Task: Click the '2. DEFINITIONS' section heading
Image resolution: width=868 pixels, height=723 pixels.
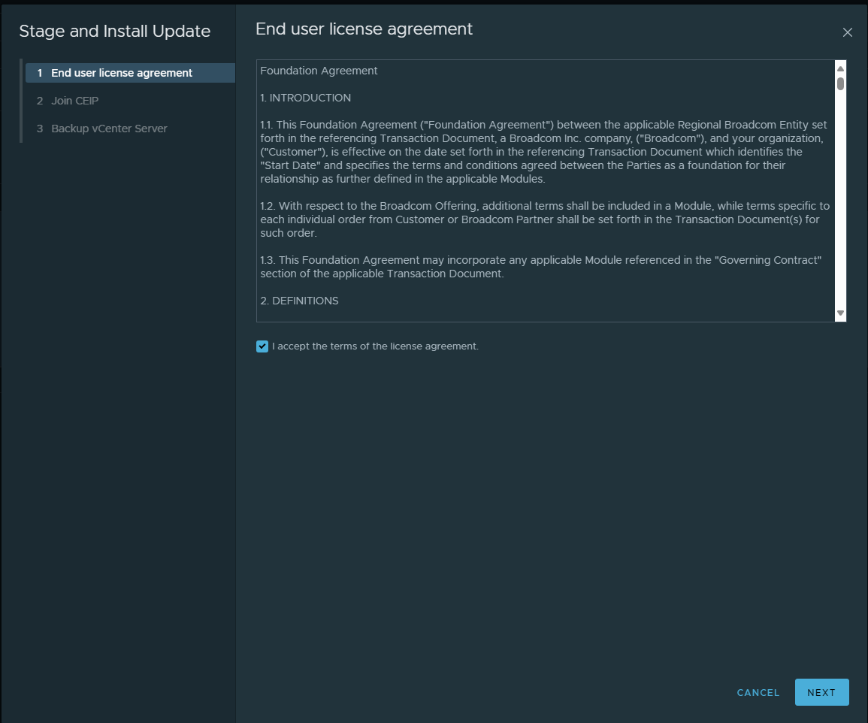Action: click(x=299, y=301)
